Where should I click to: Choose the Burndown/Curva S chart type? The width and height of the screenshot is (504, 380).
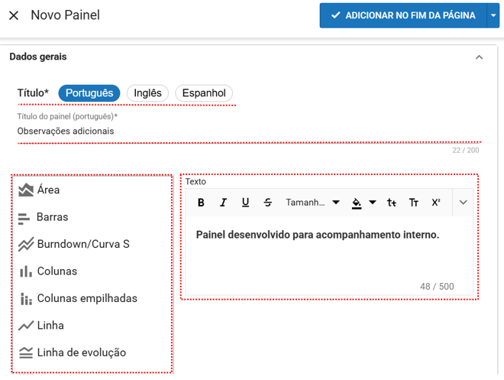[x=83, y=244]
